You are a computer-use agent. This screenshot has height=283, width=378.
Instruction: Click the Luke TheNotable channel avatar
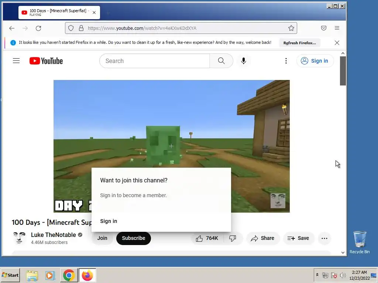coord(19,238)
